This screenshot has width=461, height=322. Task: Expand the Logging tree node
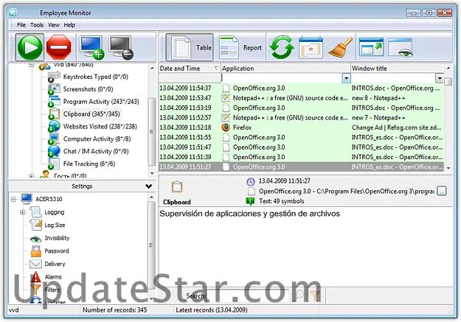pyautogui.click(x=23, y=212)
